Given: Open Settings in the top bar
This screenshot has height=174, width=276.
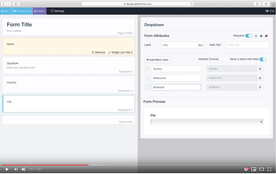Looking at the screenshot, I should coord(57,11).
